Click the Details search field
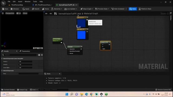The image size is (173, 97). tap(19, 55)
